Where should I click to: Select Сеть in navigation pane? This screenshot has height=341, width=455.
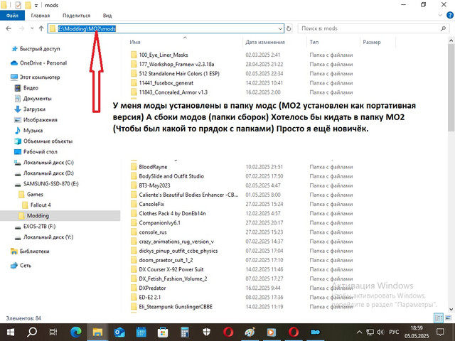pos(21,265)
